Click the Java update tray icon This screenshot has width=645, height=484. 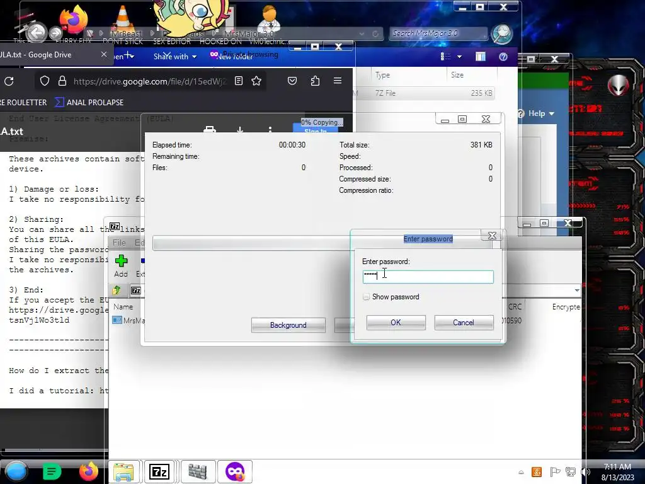pyautogui.click(x=537, y=471)
